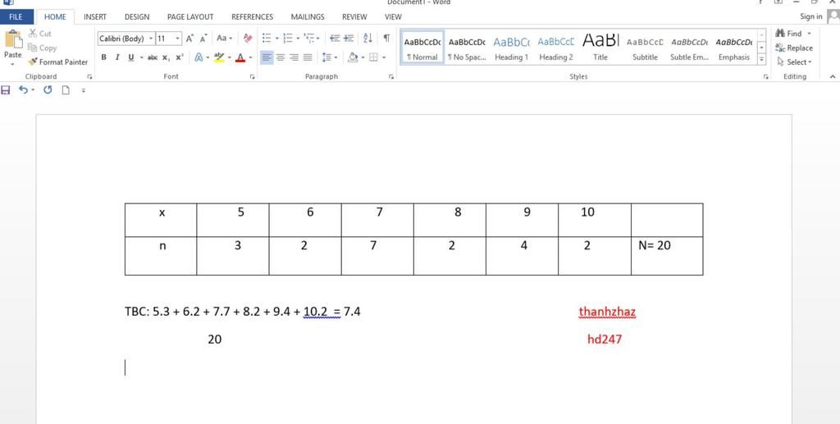Collapse the ribbon arrow

pos(833,77)
